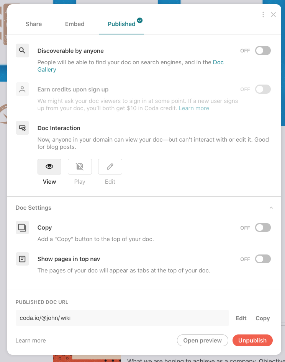The height and width of the screenshot is (362, 285).
Task: Select the Play interaction mode icon
Action: tap(80, 166)
